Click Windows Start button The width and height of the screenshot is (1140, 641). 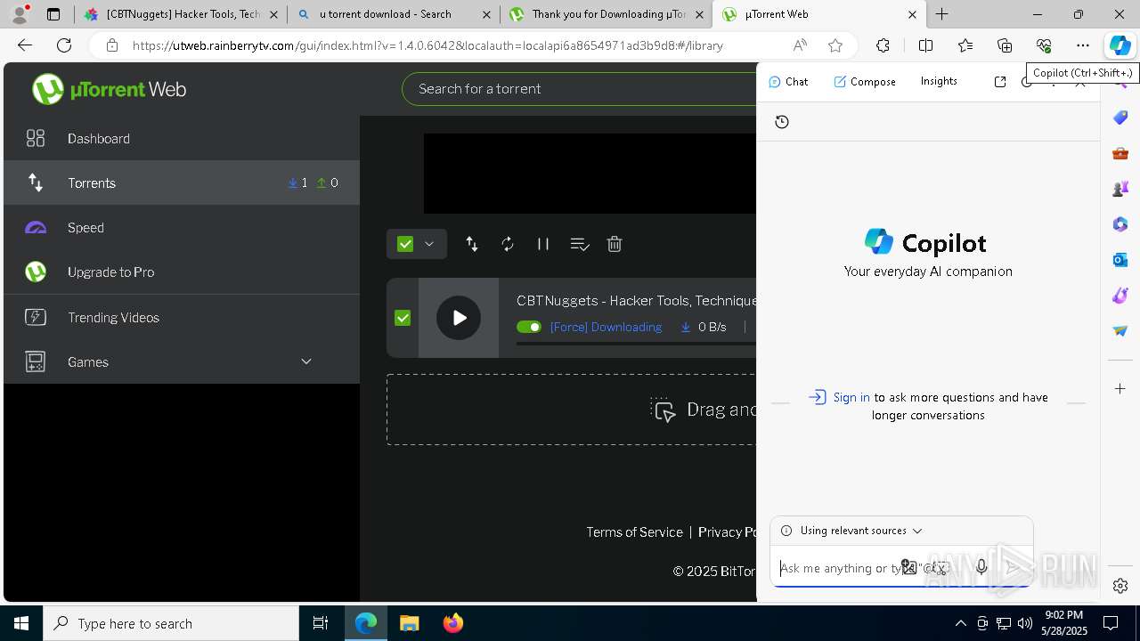(21, 623)
